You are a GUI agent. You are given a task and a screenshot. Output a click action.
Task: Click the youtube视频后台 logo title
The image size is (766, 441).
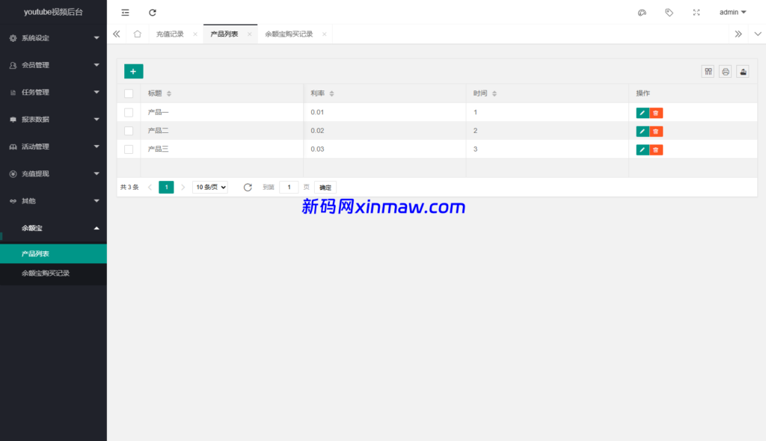pyautogui.click(x=53, y=12)
